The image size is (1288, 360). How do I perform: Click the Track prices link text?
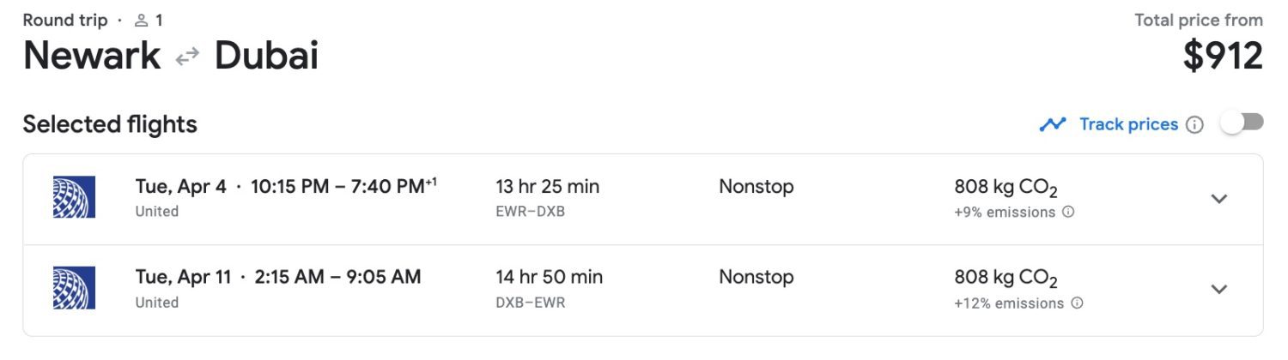tap(1128, 125)
